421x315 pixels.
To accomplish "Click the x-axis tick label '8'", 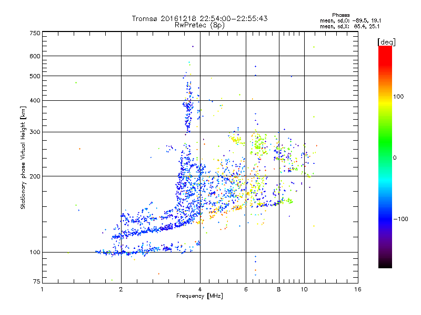I will pos(279,289).
